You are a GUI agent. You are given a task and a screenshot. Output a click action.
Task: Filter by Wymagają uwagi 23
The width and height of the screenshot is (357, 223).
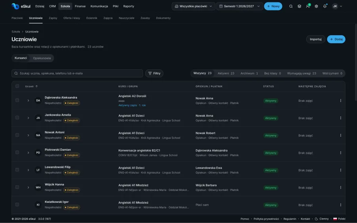coord(301,73)
